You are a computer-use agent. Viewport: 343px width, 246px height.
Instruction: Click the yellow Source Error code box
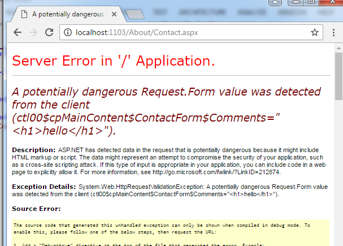(x=170, y=233)
